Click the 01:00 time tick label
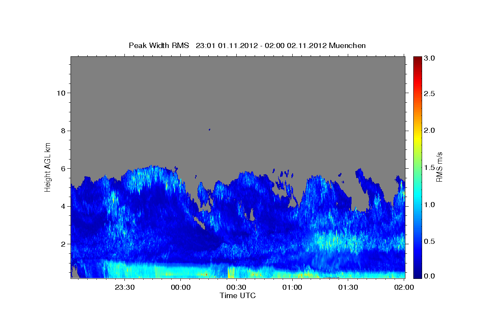Screen dimensions: 501x334 click(292, 287)
